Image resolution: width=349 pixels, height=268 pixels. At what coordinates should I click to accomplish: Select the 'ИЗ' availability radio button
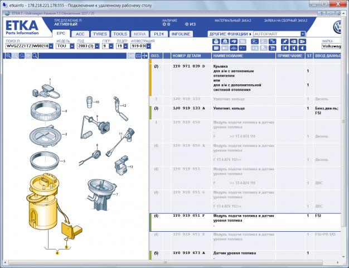pos(187,25)
